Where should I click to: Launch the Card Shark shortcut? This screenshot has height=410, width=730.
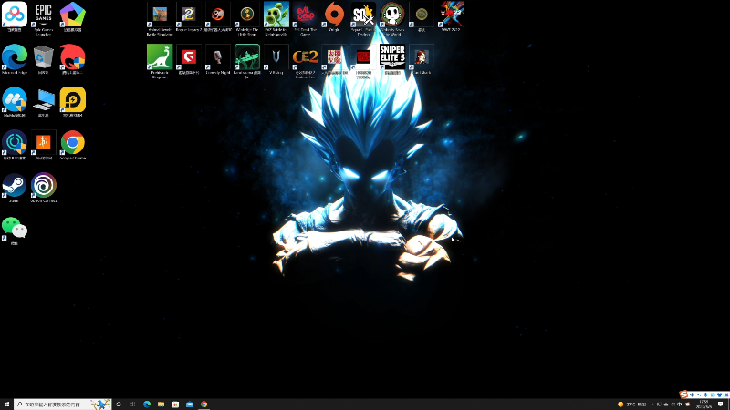[x=422, y=59]
